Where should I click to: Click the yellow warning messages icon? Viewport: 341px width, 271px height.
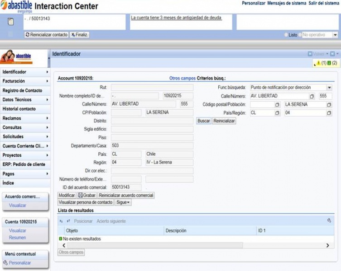318,63
